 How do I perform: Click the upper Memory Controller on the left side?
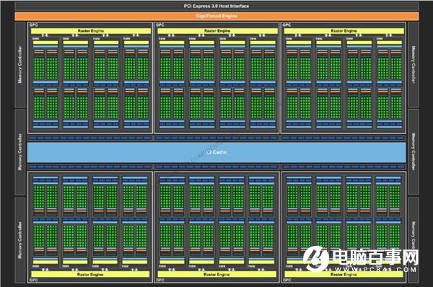tap(20, 65)
